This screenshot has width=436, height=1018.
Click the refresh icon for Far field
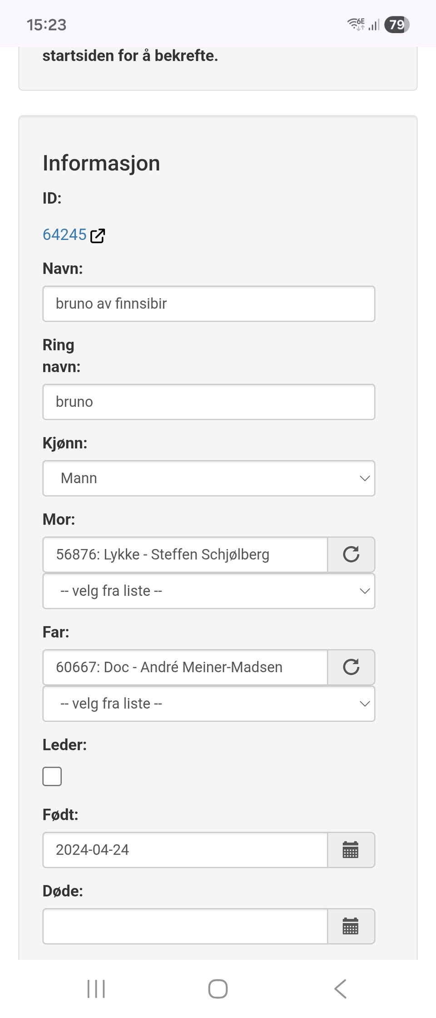pyautogui.click(x=351, y=667)
